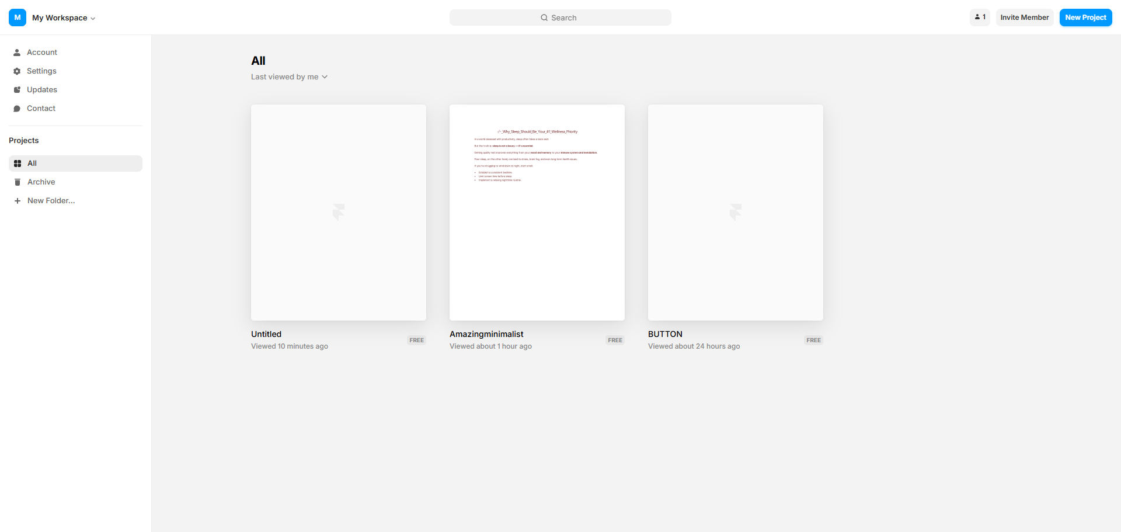This screenshot has height=532, width=1121.
Task: Click the FREE badge on Amazingminimalist
Action: coord(615,340)
